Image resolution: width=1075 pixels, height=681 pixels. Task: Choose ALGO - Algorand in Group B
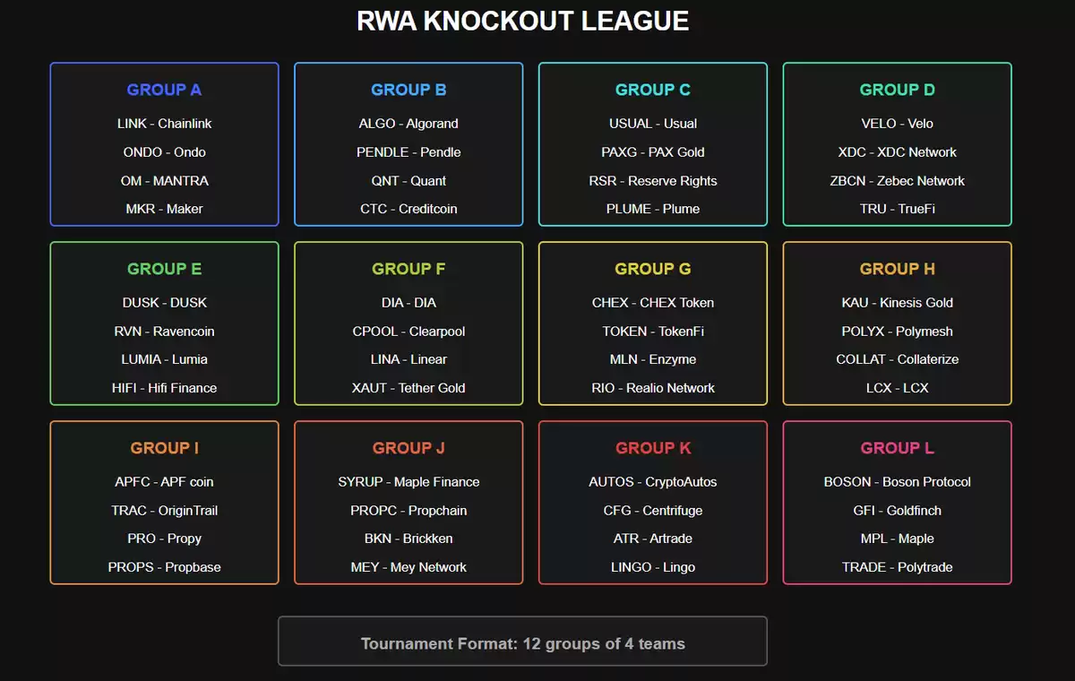[x=408, y=124]
